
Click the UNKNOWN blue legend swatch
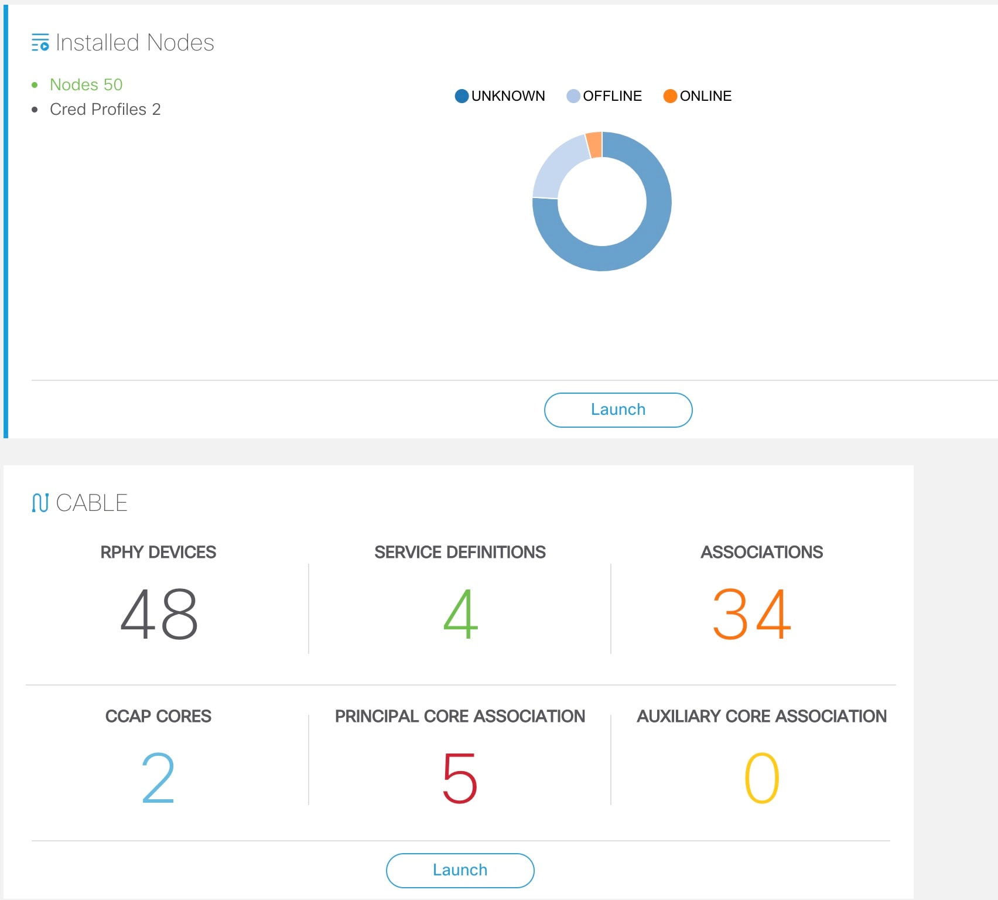[x=462, y=96]
